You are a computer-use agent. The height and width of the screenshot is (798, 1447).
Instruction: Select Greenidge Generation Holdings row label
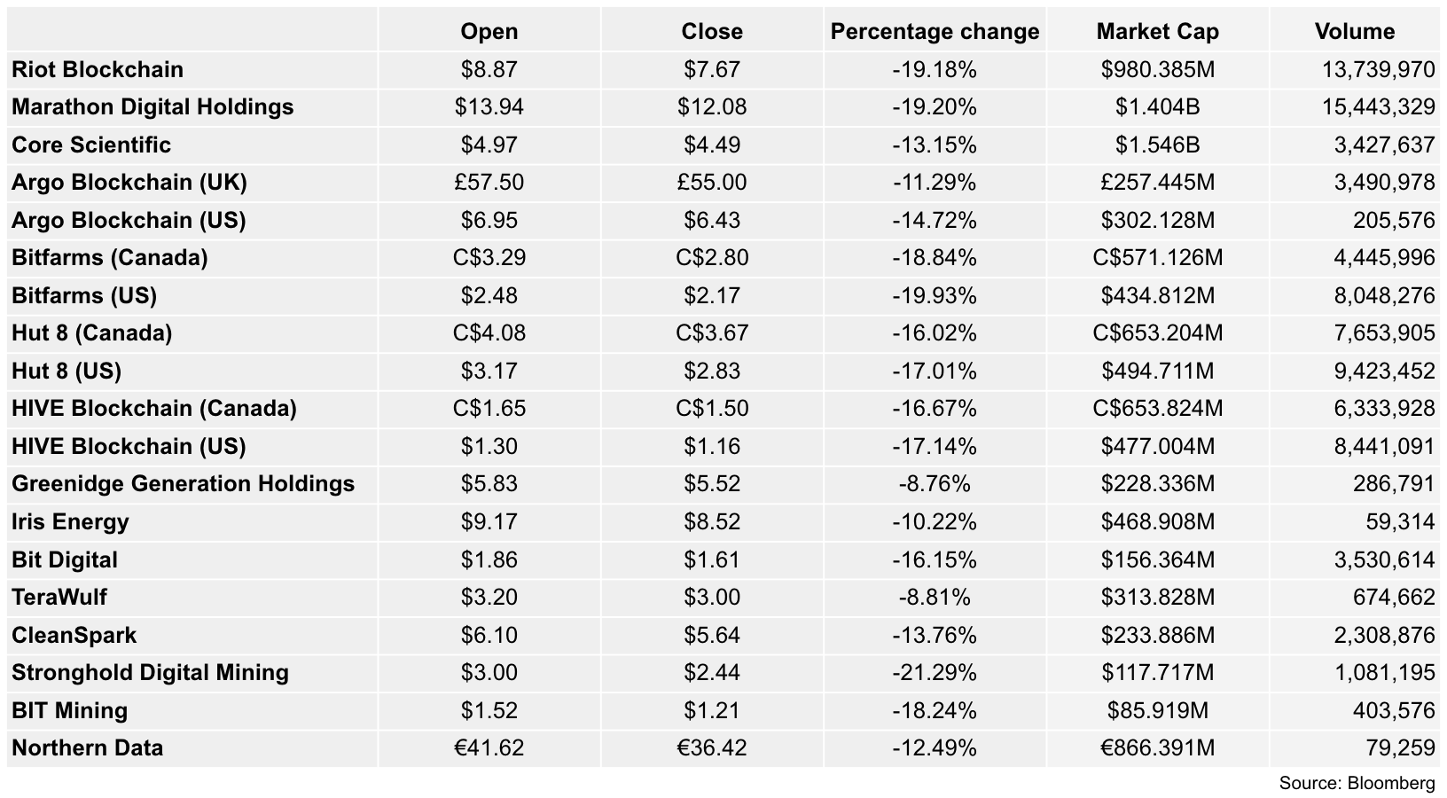coord(183,484)
